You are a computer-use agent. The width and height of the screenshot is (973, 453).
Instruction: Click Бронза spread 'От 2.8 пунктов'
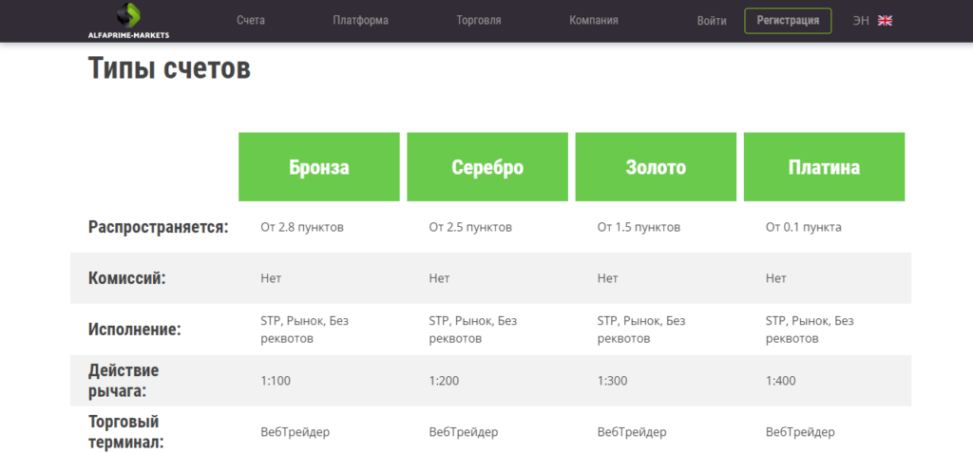click(302, 227)
